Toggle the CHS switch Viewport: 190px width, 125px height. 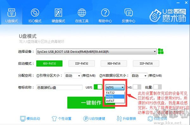tap(137, 87)
